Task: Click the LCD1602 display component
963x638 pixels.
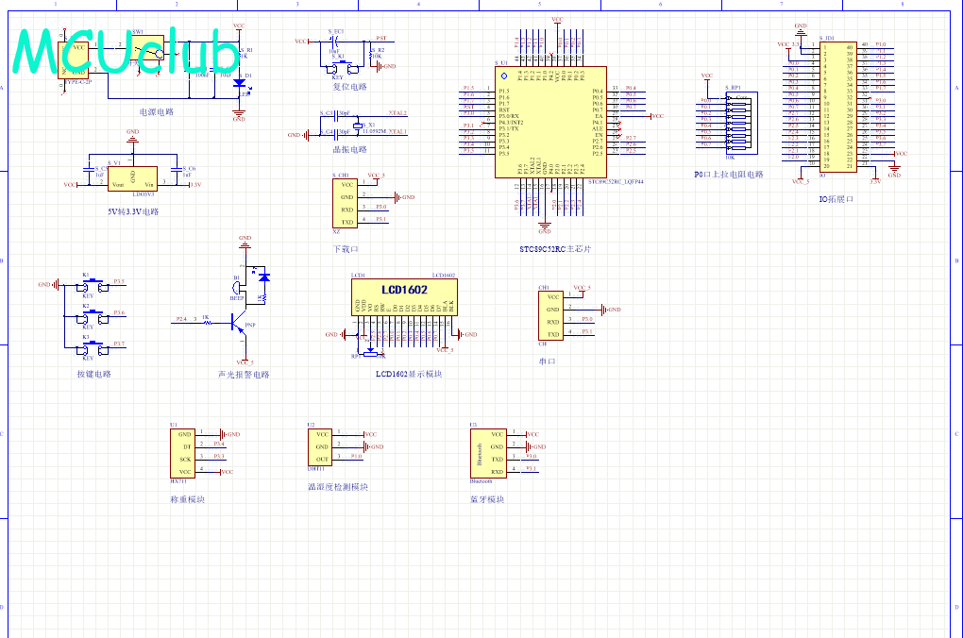Action: pyautogui.click(x=404, y=297)
